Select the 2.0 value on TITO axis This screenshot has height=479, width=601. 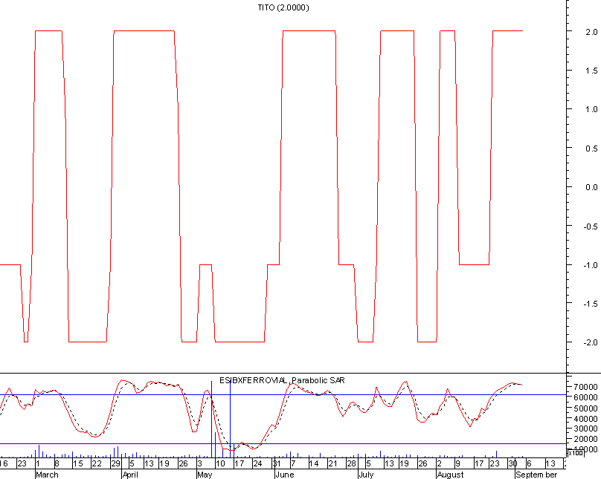[591, 32]
